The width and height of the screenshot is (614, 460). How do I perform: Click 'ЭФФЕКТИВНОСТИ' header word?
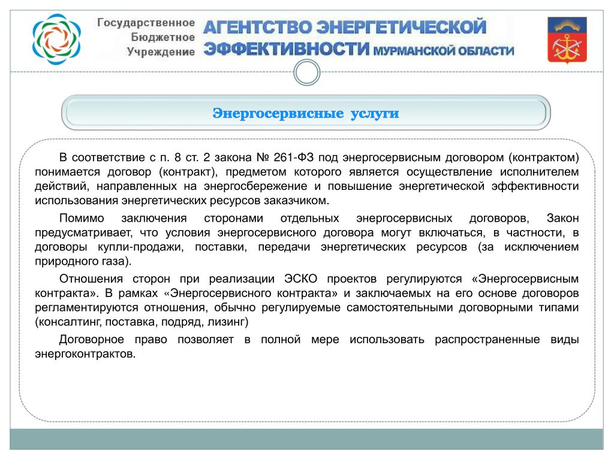pos(286,49)
